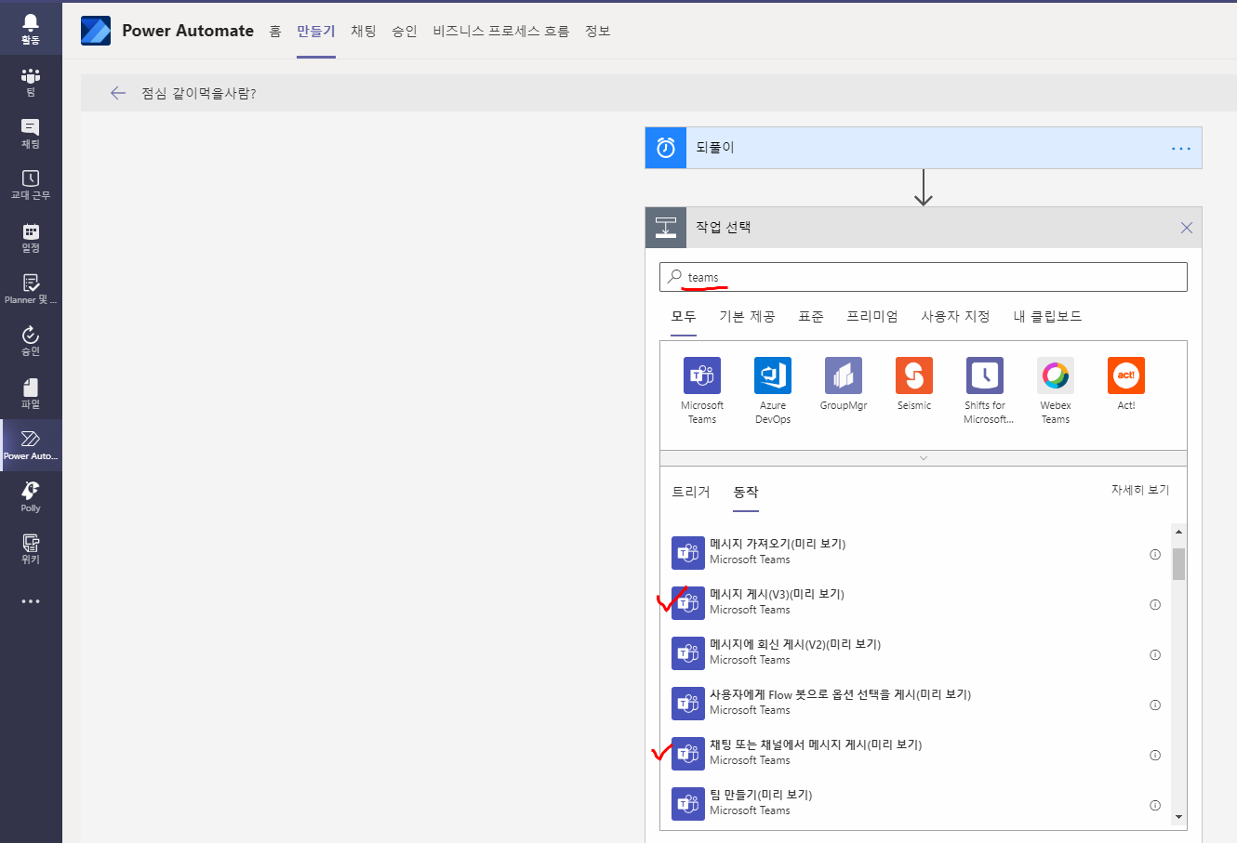Open the 교대 근무 shifts sidebar icon

(x=31, y=185)
